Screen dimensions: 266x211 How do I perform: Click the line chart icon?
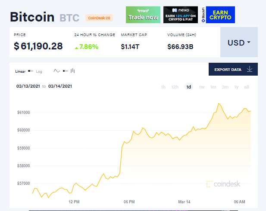(x=56, y=71)
